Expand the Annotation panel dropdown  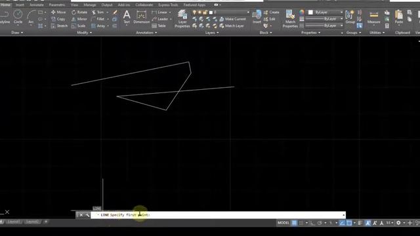click(146, 33)
